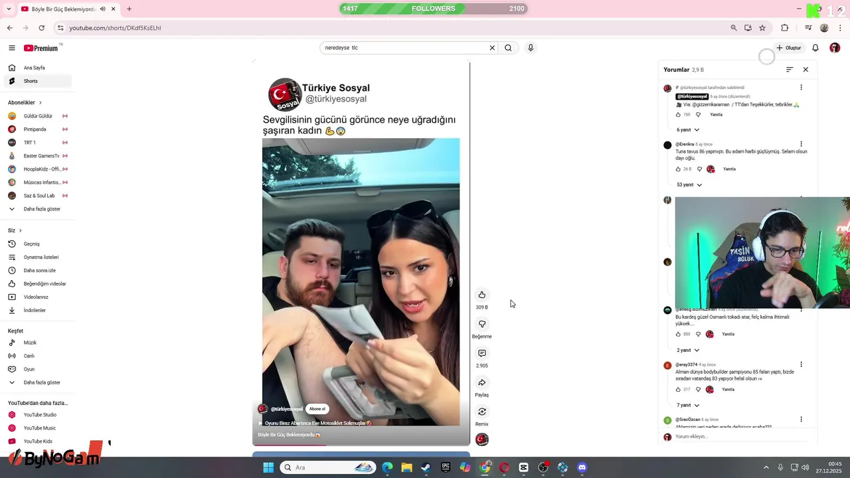The height and width of the screenshot is (478, 850).
Task: Open Oynatma listeleri in sidebar
Action: (38, 258)
